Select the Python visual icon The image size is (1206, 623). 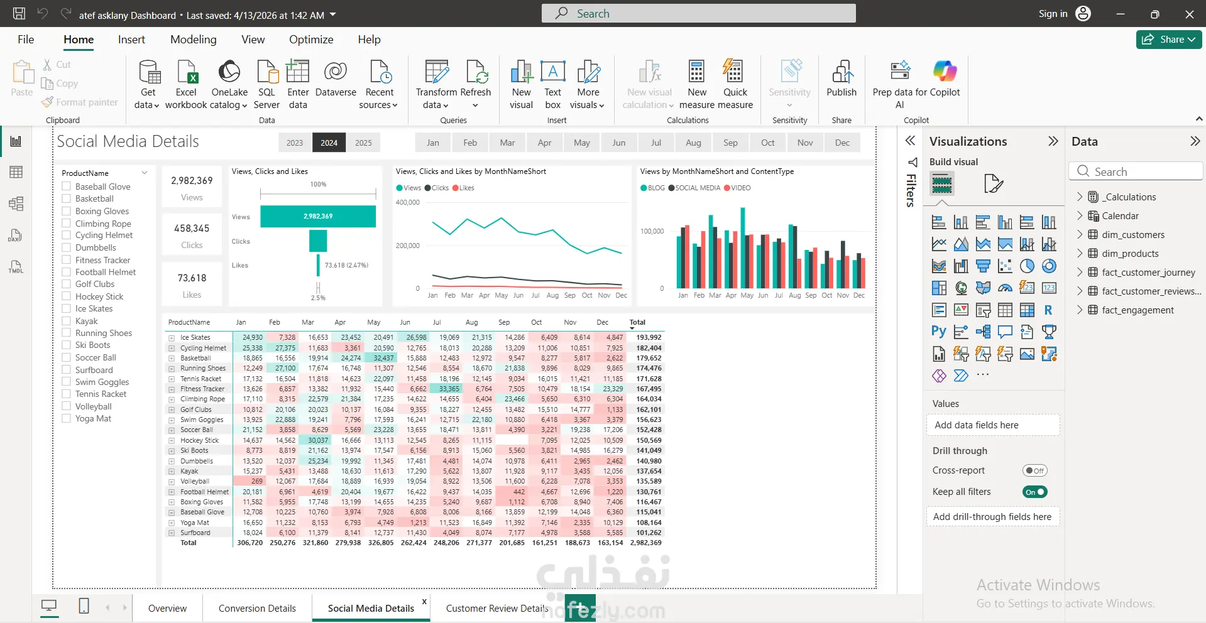[939, 332]
